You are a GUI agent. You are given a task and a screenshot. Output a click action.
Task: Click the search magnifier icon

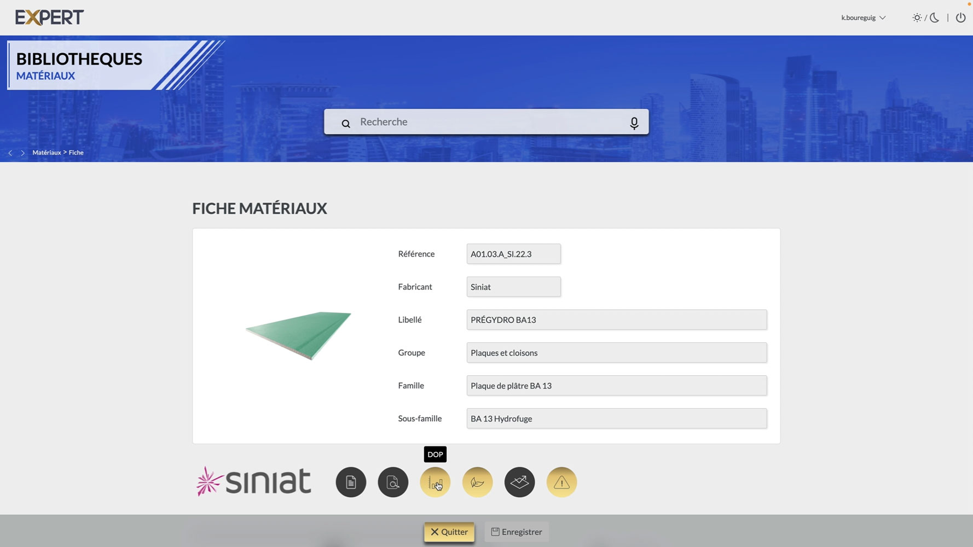[346, 124]
